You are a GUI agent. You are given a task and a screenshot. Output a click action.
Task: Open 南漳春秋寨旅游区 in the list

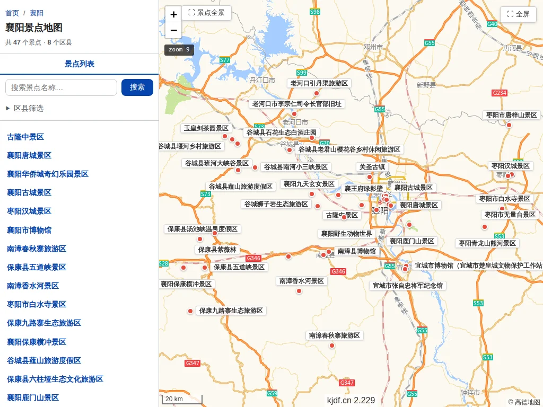(x=37, y=249)
